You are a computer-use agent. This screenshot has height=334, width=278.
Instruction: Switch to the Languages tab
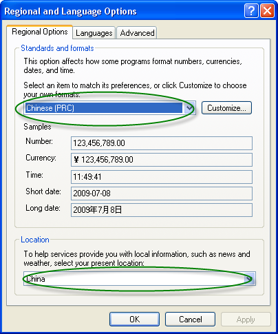(94, 33)
